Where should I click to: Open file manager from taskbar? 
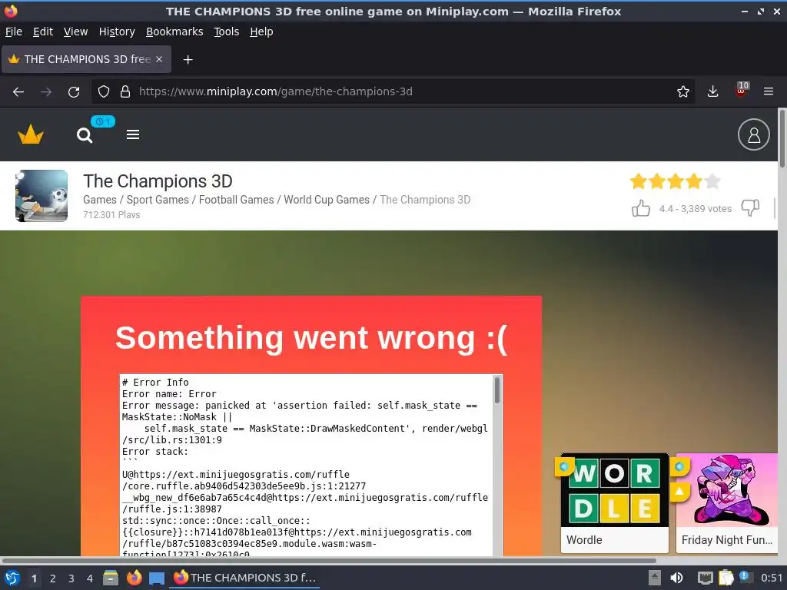(x=111, y=578)
